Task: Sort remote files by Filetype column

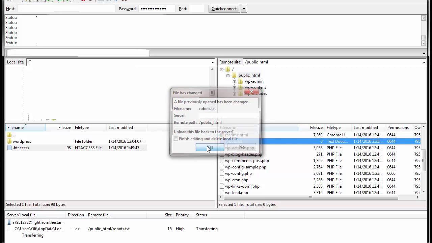Action: coord(338,128)
